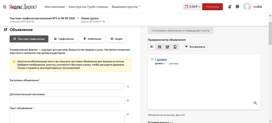This screenshot has width=272, height=123.
Task: Select second preview layout icon
Action: pos(159,47)
